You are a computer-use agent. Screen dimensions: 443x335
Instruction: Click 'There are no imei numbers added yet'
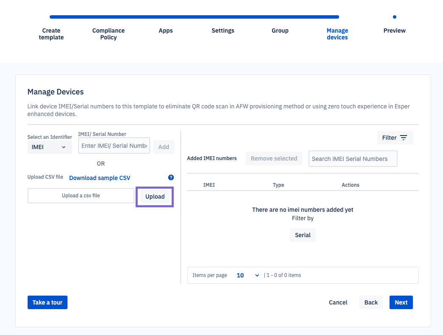tap(303, 210)
